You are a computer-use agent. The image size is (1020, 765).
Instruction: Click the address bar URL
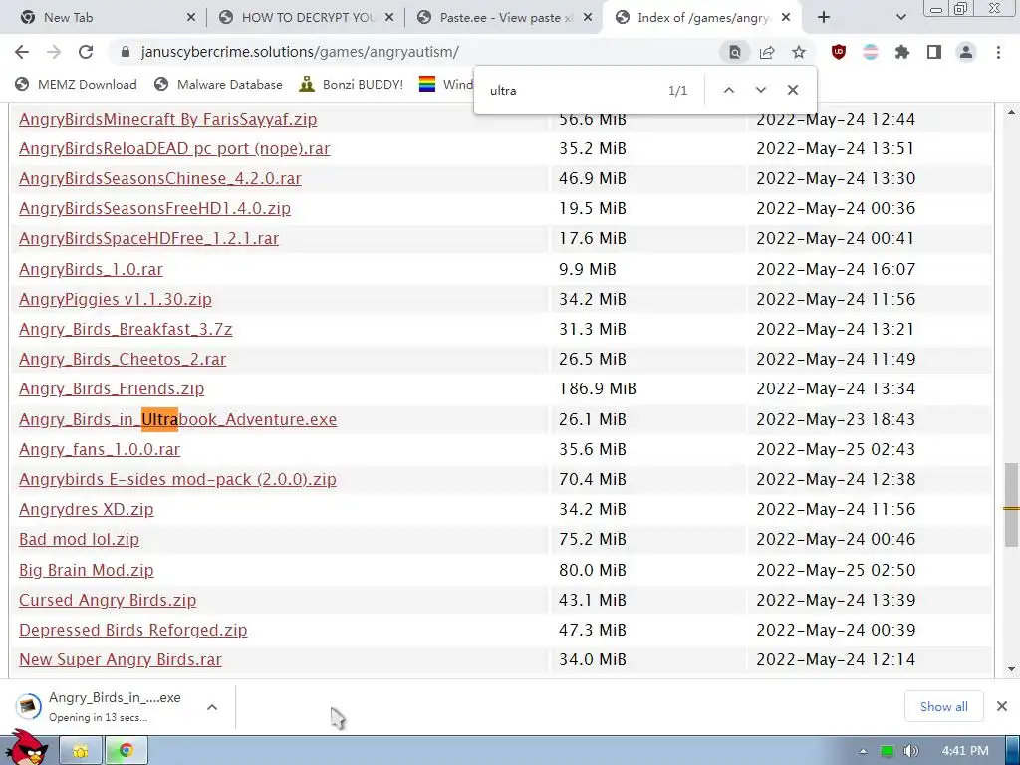coord(300,52)
